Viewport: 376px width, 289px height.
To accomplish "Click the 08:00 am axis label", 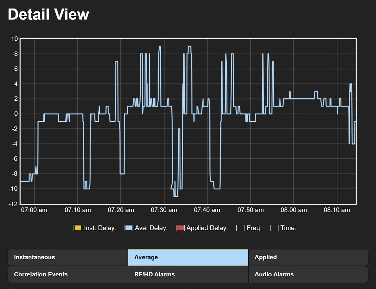I will [294, 210].
